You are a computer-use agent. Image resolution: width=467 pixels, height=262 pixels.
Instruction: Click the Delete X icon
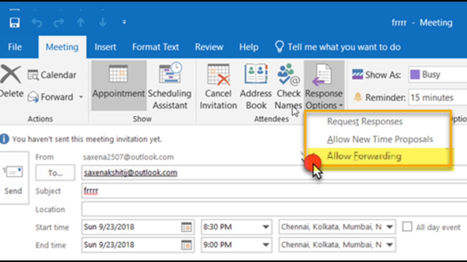point(11,75)
